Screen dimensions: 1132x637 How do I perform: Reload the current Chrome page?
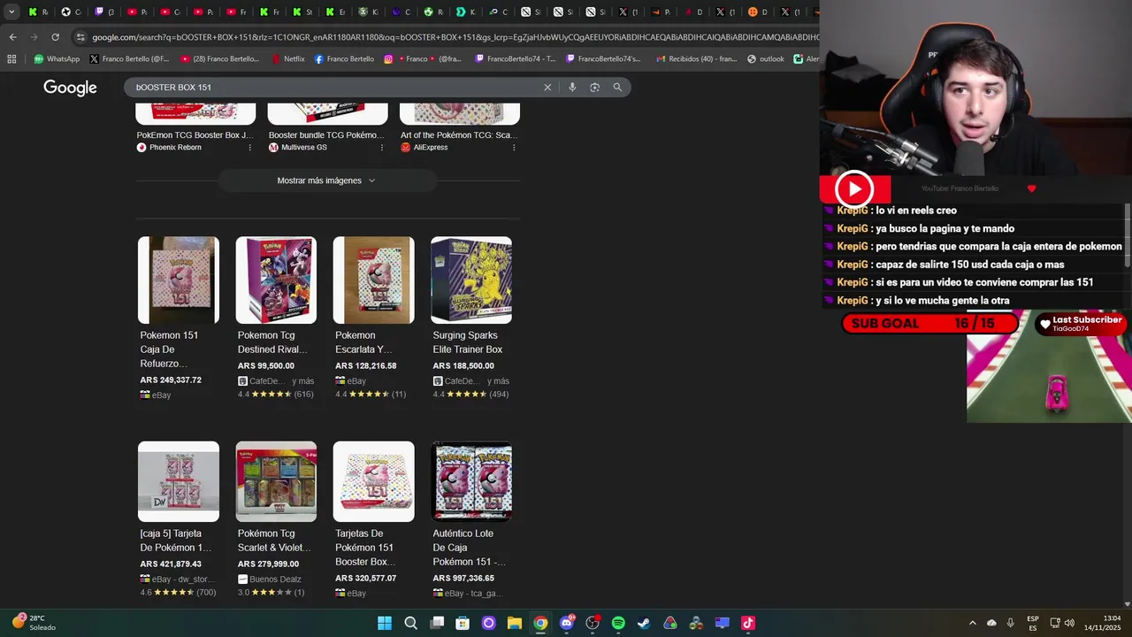click(55, 37)
